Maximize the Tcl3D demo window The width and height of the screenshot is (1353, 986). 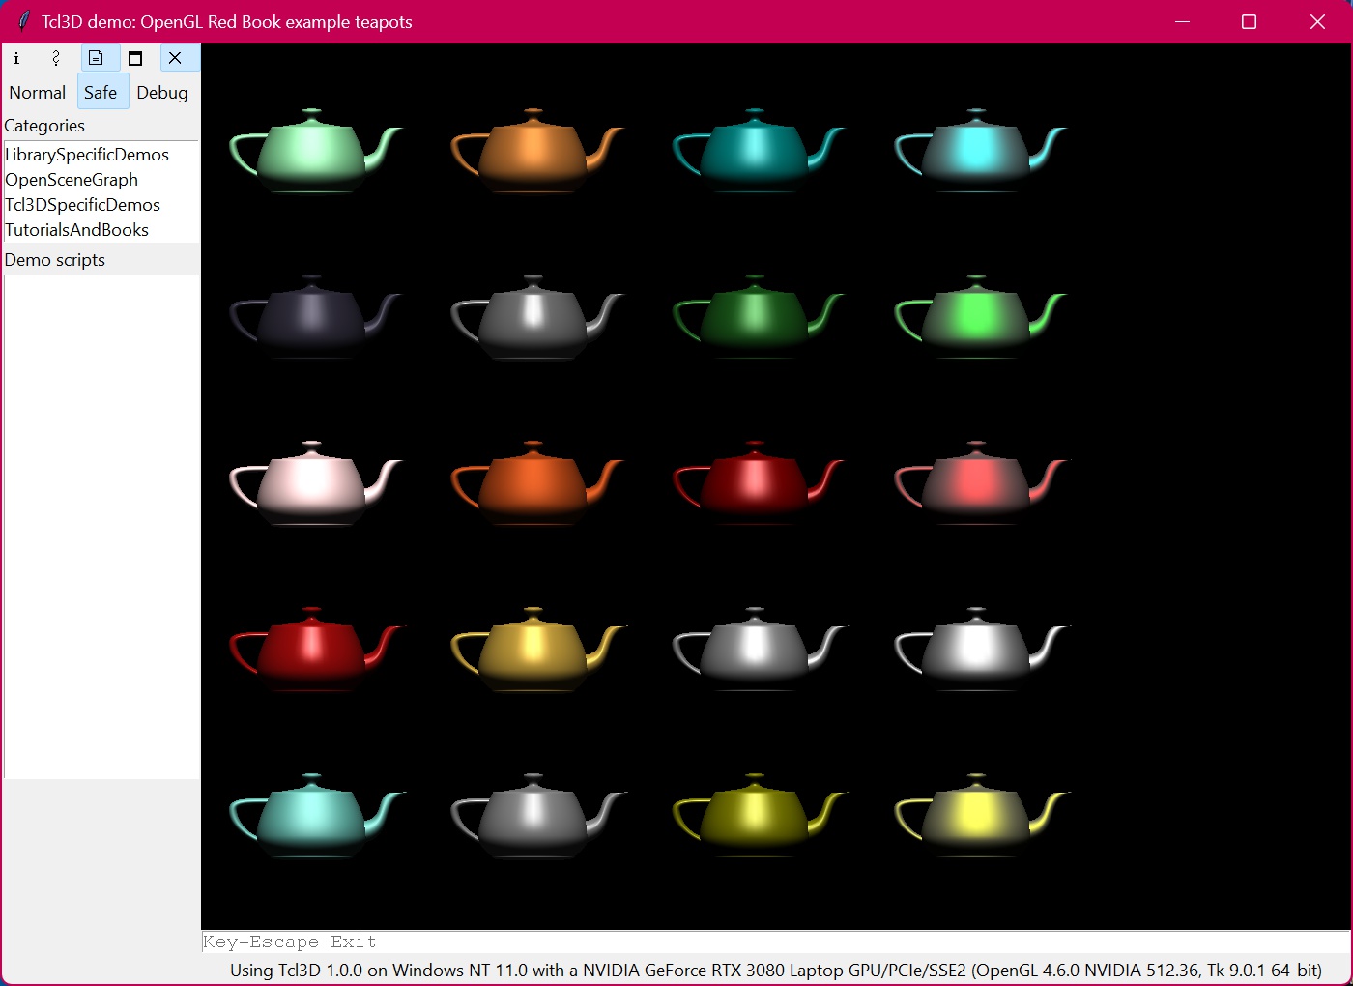(x=1249, y=21)
